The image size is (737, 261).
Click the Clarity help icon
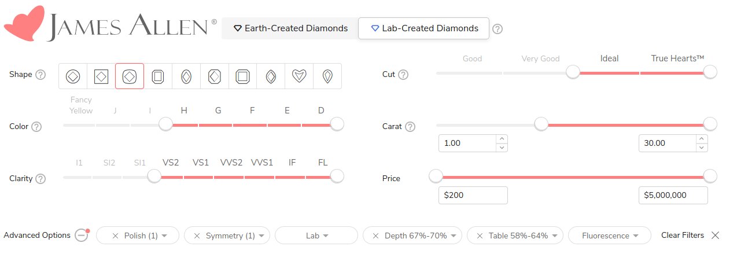[40, 179]
